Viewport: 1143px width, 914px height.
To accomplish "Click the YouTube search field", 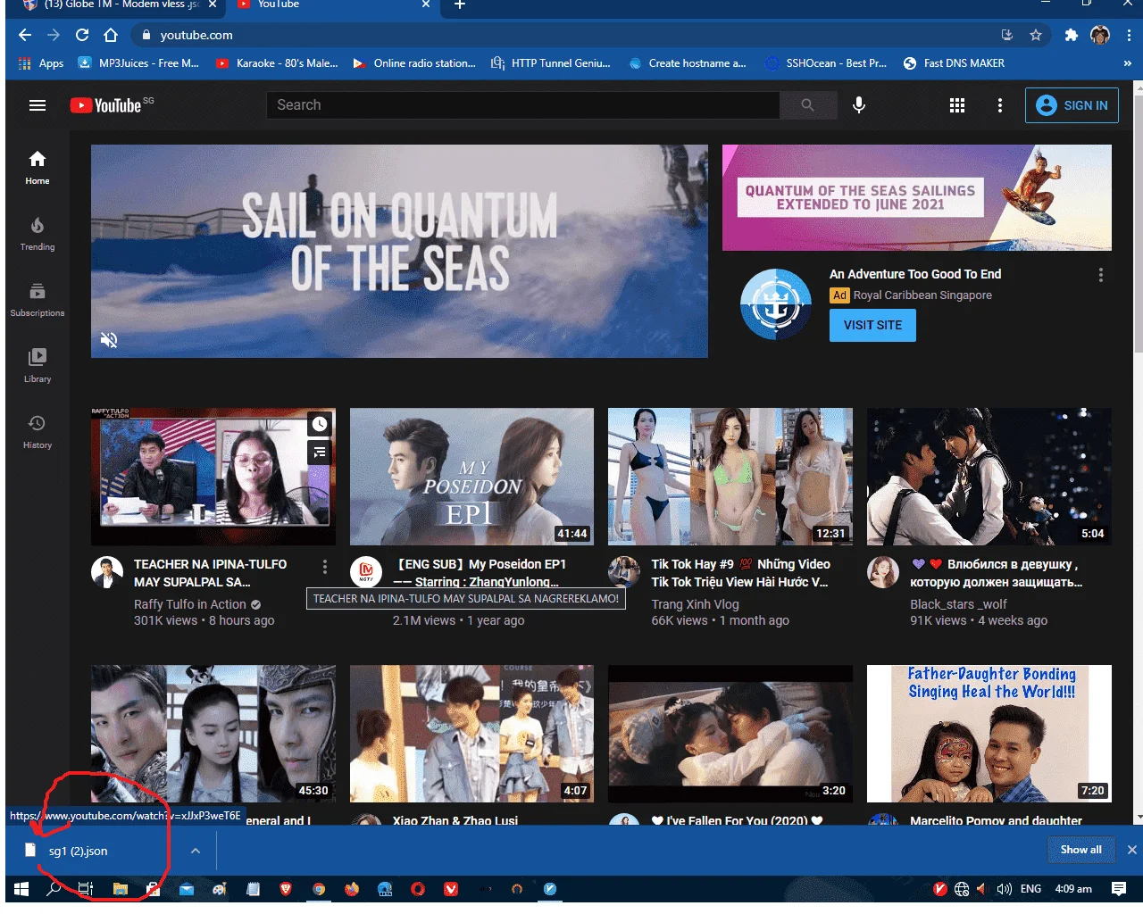I will pos(523,105).
